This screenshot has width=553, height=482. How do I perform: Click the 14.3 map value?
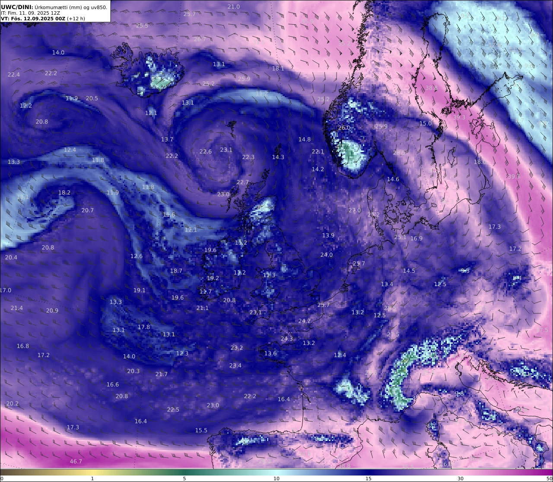[278, 157]
